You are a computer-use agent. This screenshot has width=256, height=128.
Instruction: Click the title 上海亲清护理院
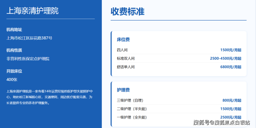tap(32, 11)
